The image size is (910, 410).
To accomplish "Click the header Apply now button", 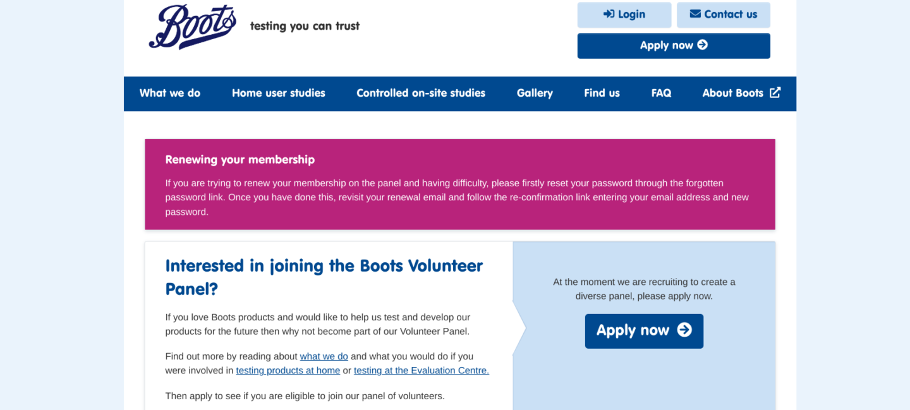I will [674, 45].
